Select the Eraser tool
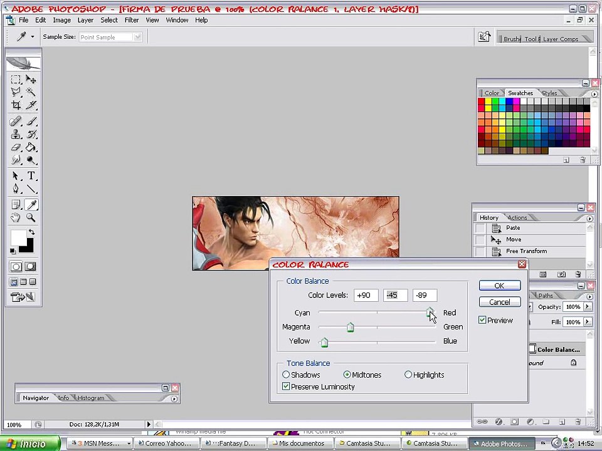 point(16,147)
